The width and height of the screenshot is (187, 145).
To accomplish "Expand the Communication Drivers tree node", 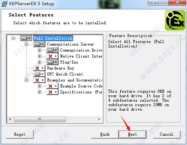I will pyautogui.click(x=39, y=50).
